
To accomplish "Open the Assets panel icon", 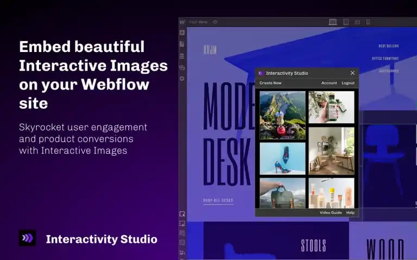I will (182, 68).
